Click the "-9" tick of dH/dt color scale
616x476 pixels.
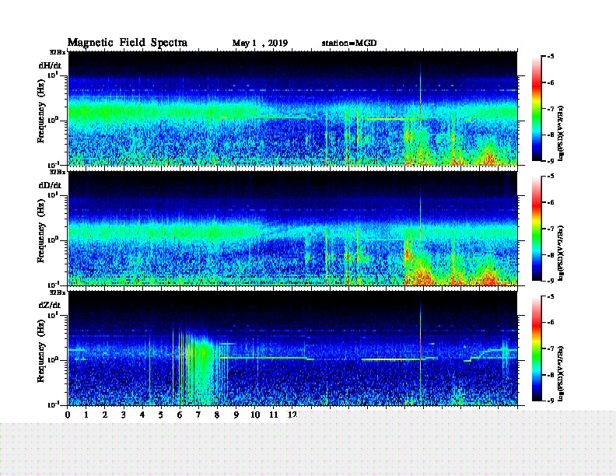tap(551, 161)
